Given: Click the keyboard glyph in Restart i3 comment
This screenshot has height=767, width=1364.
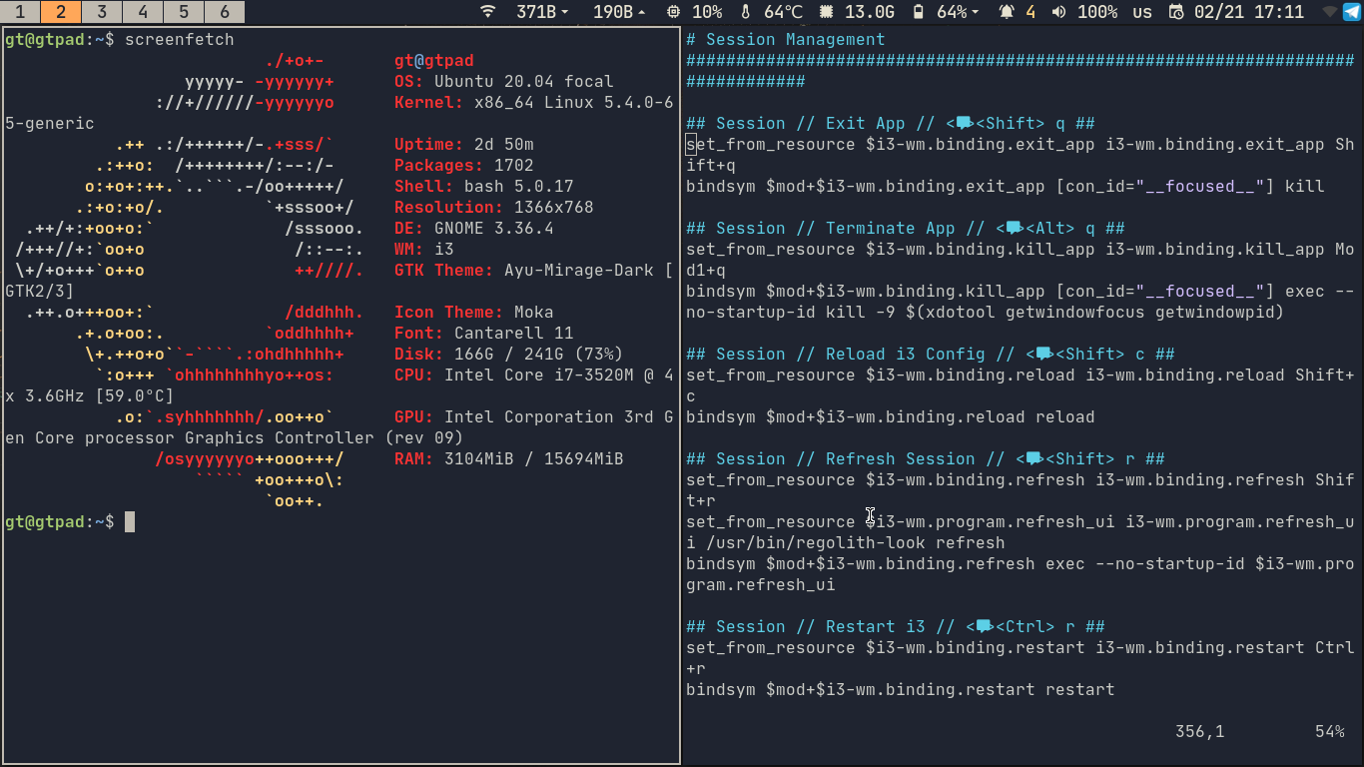Looking at the screenshot, I should point(985,627).
